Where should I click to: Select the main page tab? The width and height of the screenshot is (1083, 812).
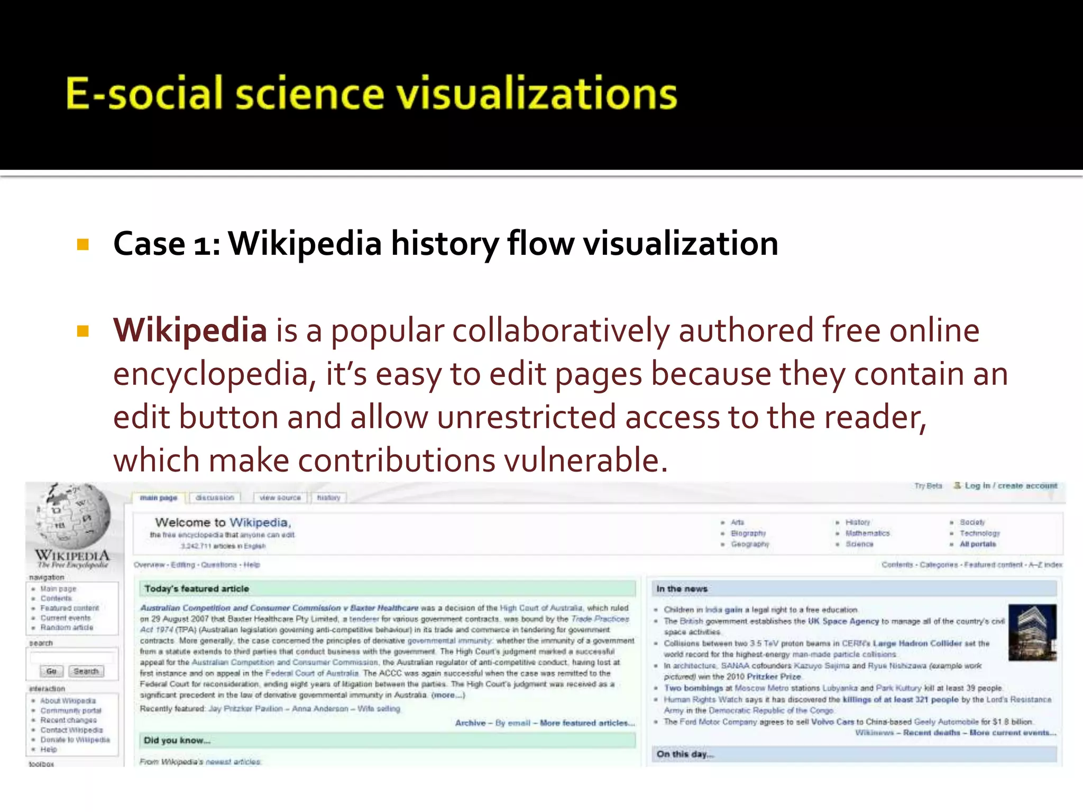158,497
